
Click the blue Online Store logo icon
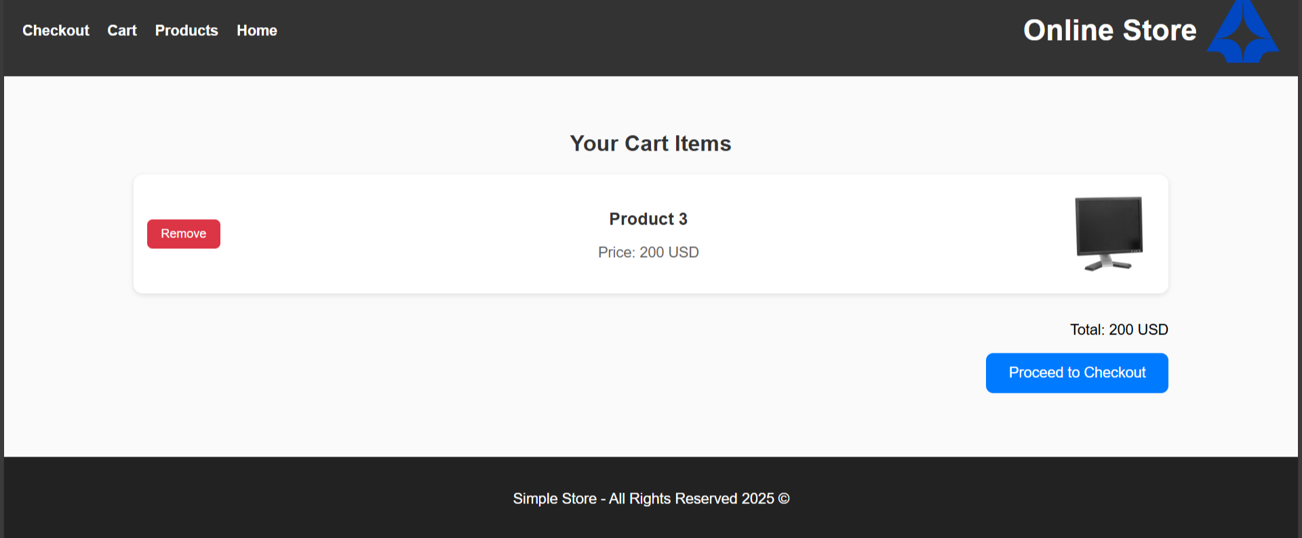1242,34
